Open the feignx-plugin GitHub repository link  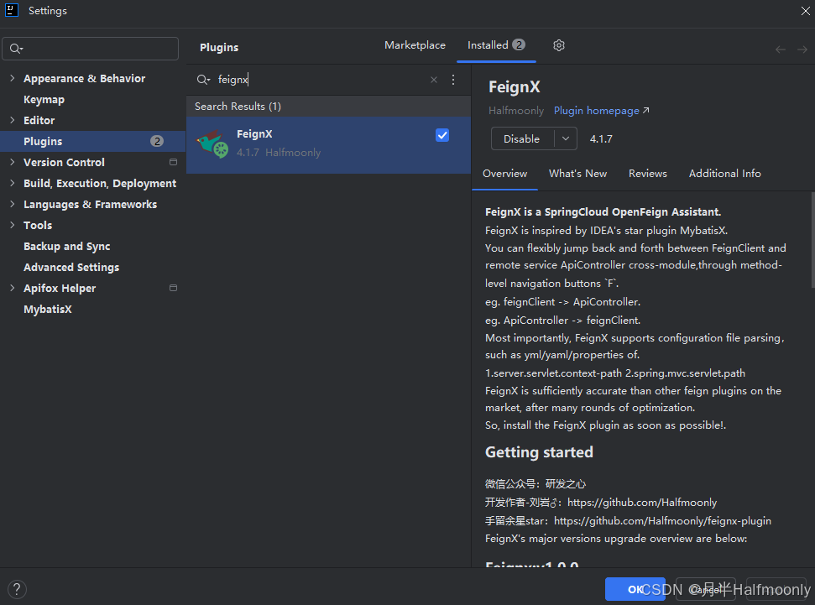pos(663,521)
